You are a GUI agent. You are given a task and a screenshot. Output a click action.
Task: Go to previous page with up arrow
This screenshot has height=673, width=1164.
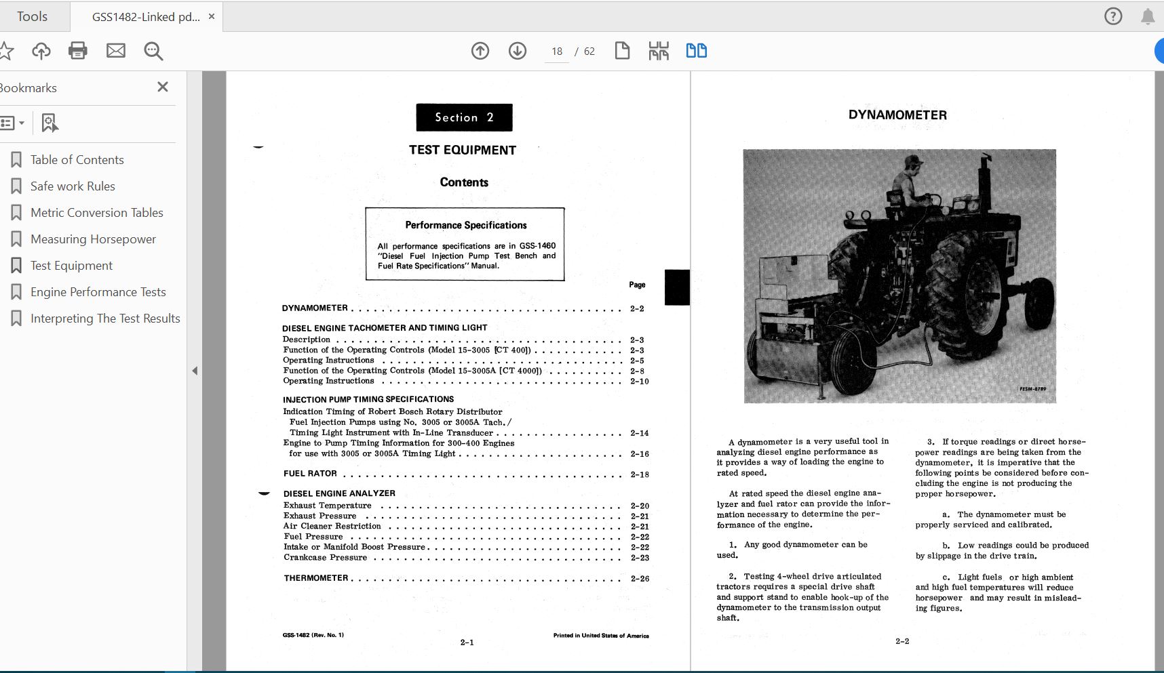480,51
